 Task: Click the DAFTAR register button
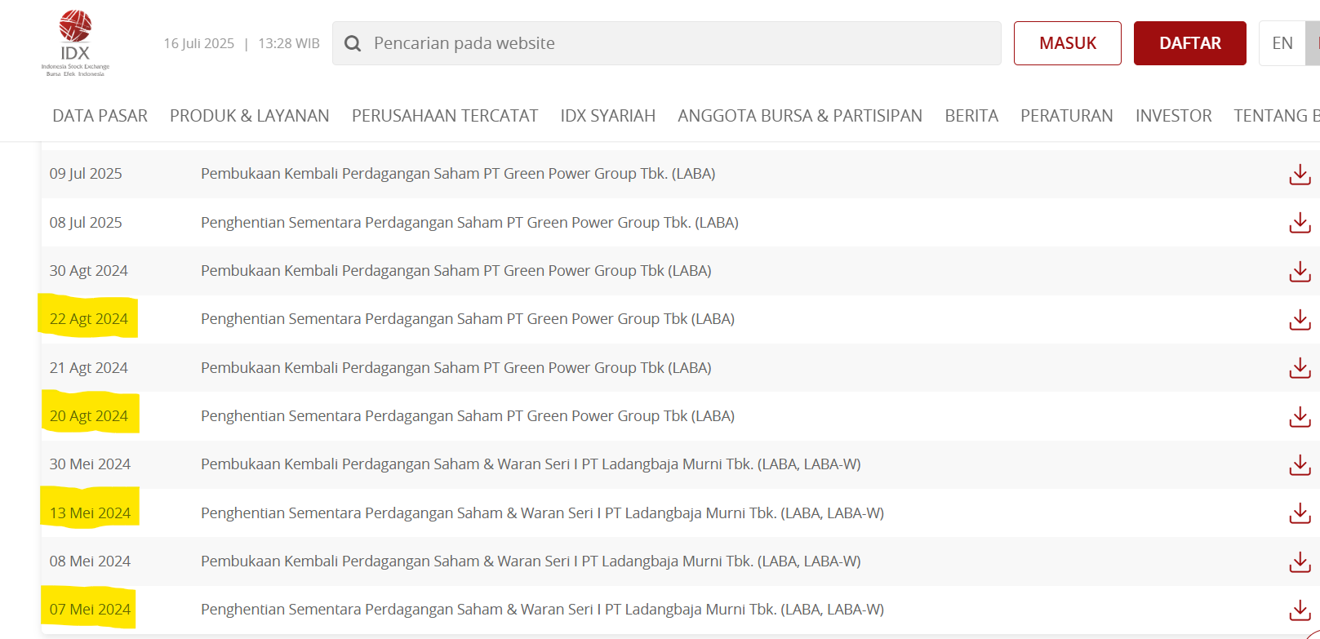click(1190, 43)
